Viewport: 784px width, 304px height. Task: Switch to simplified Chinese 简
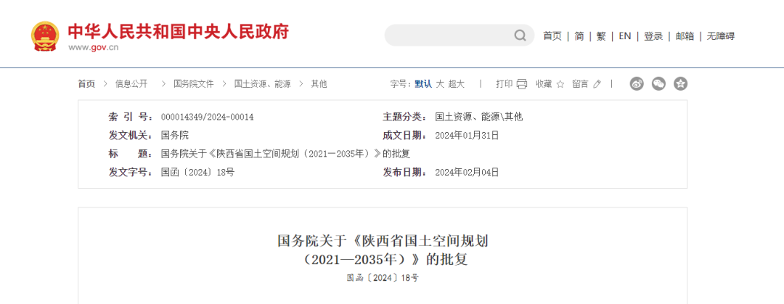click(579, 36)
